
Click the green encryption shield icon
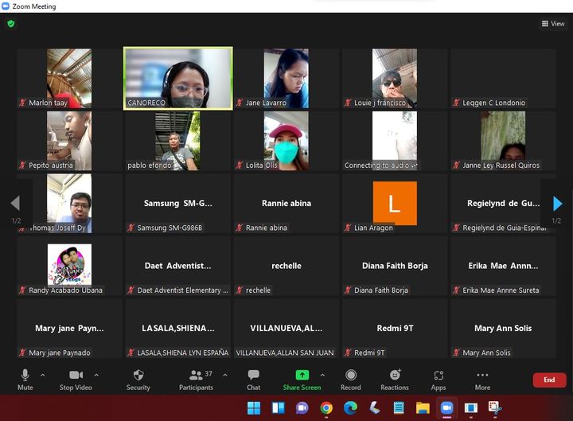click(x=11, y=24)
